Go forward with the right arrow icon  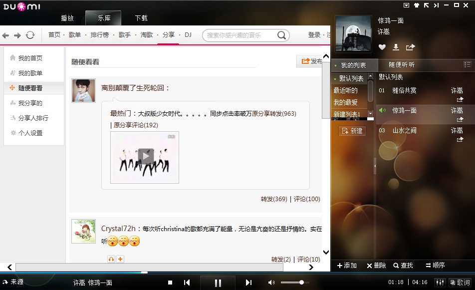pos(17,35)
